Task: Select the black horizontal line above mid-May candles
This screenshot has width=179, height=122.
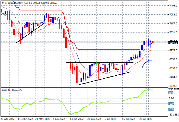Action: (x=32, y=21)
